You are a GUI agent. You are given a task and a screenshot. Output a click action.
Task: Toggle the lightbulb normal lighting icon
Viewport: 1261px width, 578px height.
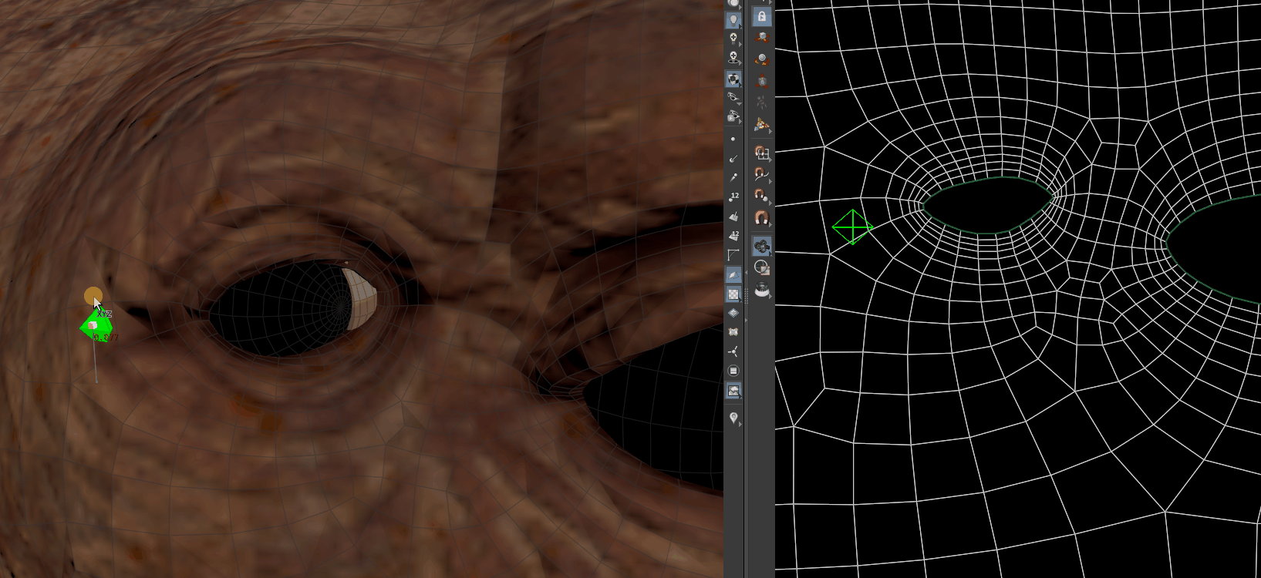point(733,19)
